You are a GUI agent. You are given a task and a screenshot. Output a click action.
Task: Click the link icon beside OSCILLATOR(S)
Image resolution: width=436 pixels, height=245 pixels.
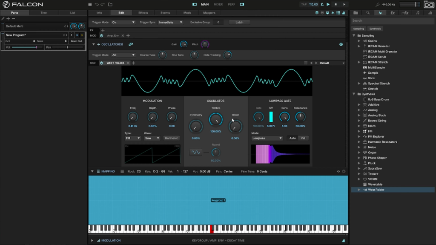pyautogui.click(x=131, y=44)
